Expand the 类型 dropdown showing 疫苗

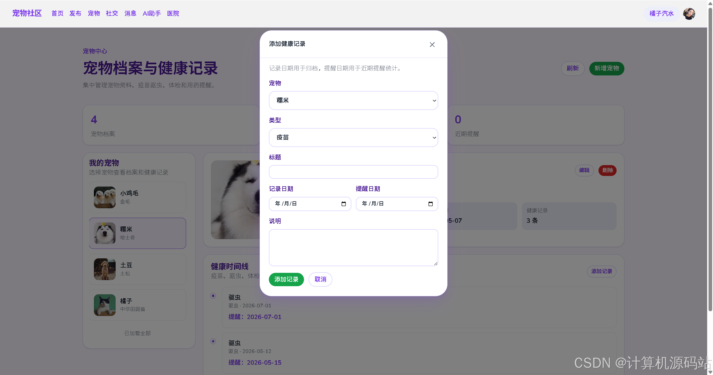353,138
